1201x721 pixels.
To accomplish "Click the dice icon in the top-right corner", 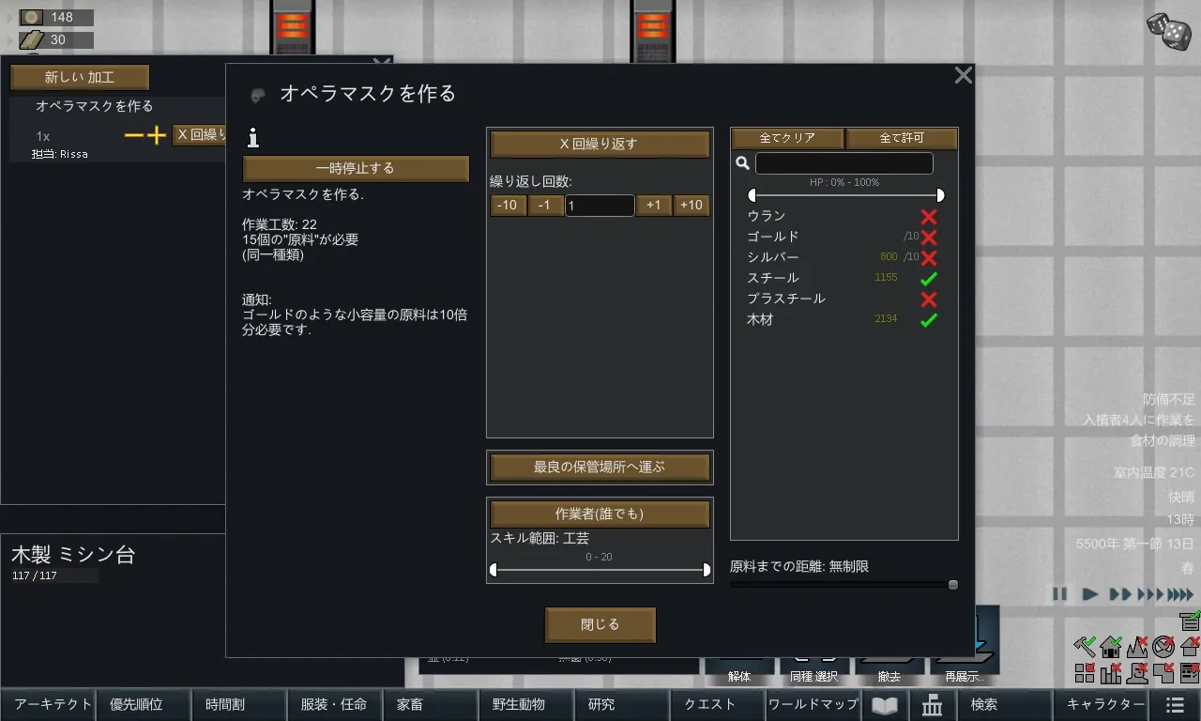I will (1168, 32).
